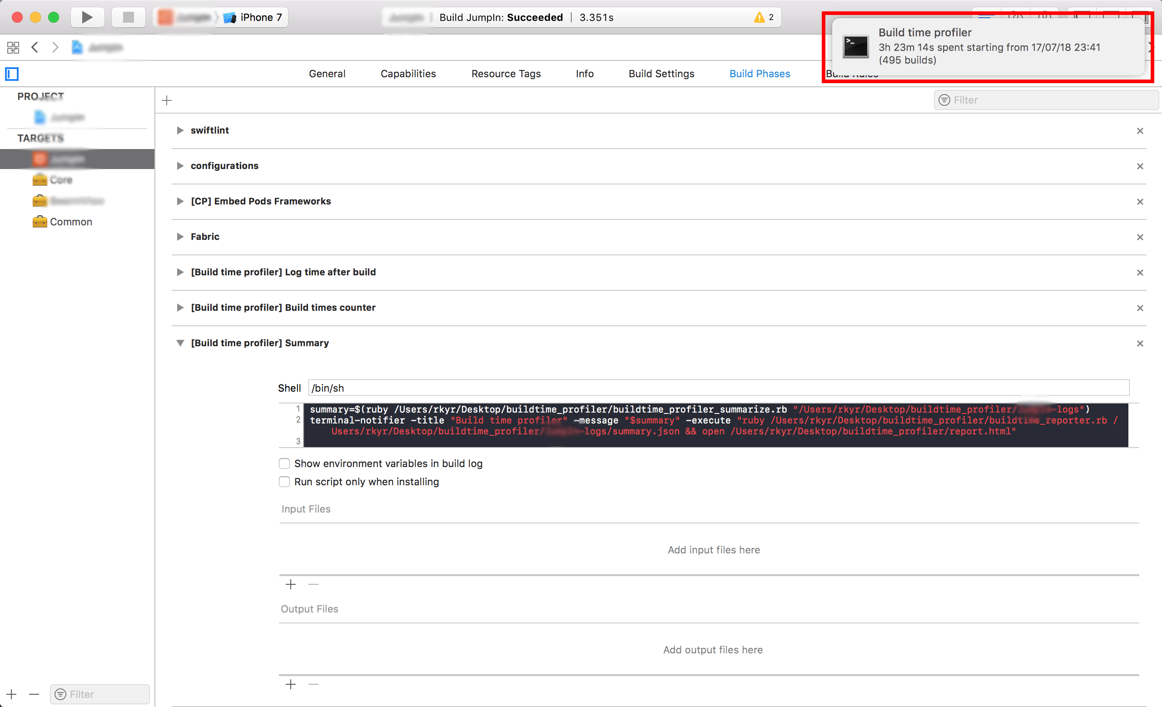The width and height of the screenshot is (1162, 707).
Task: Click the Core target toolbox icon
Action: click(40, 179)
